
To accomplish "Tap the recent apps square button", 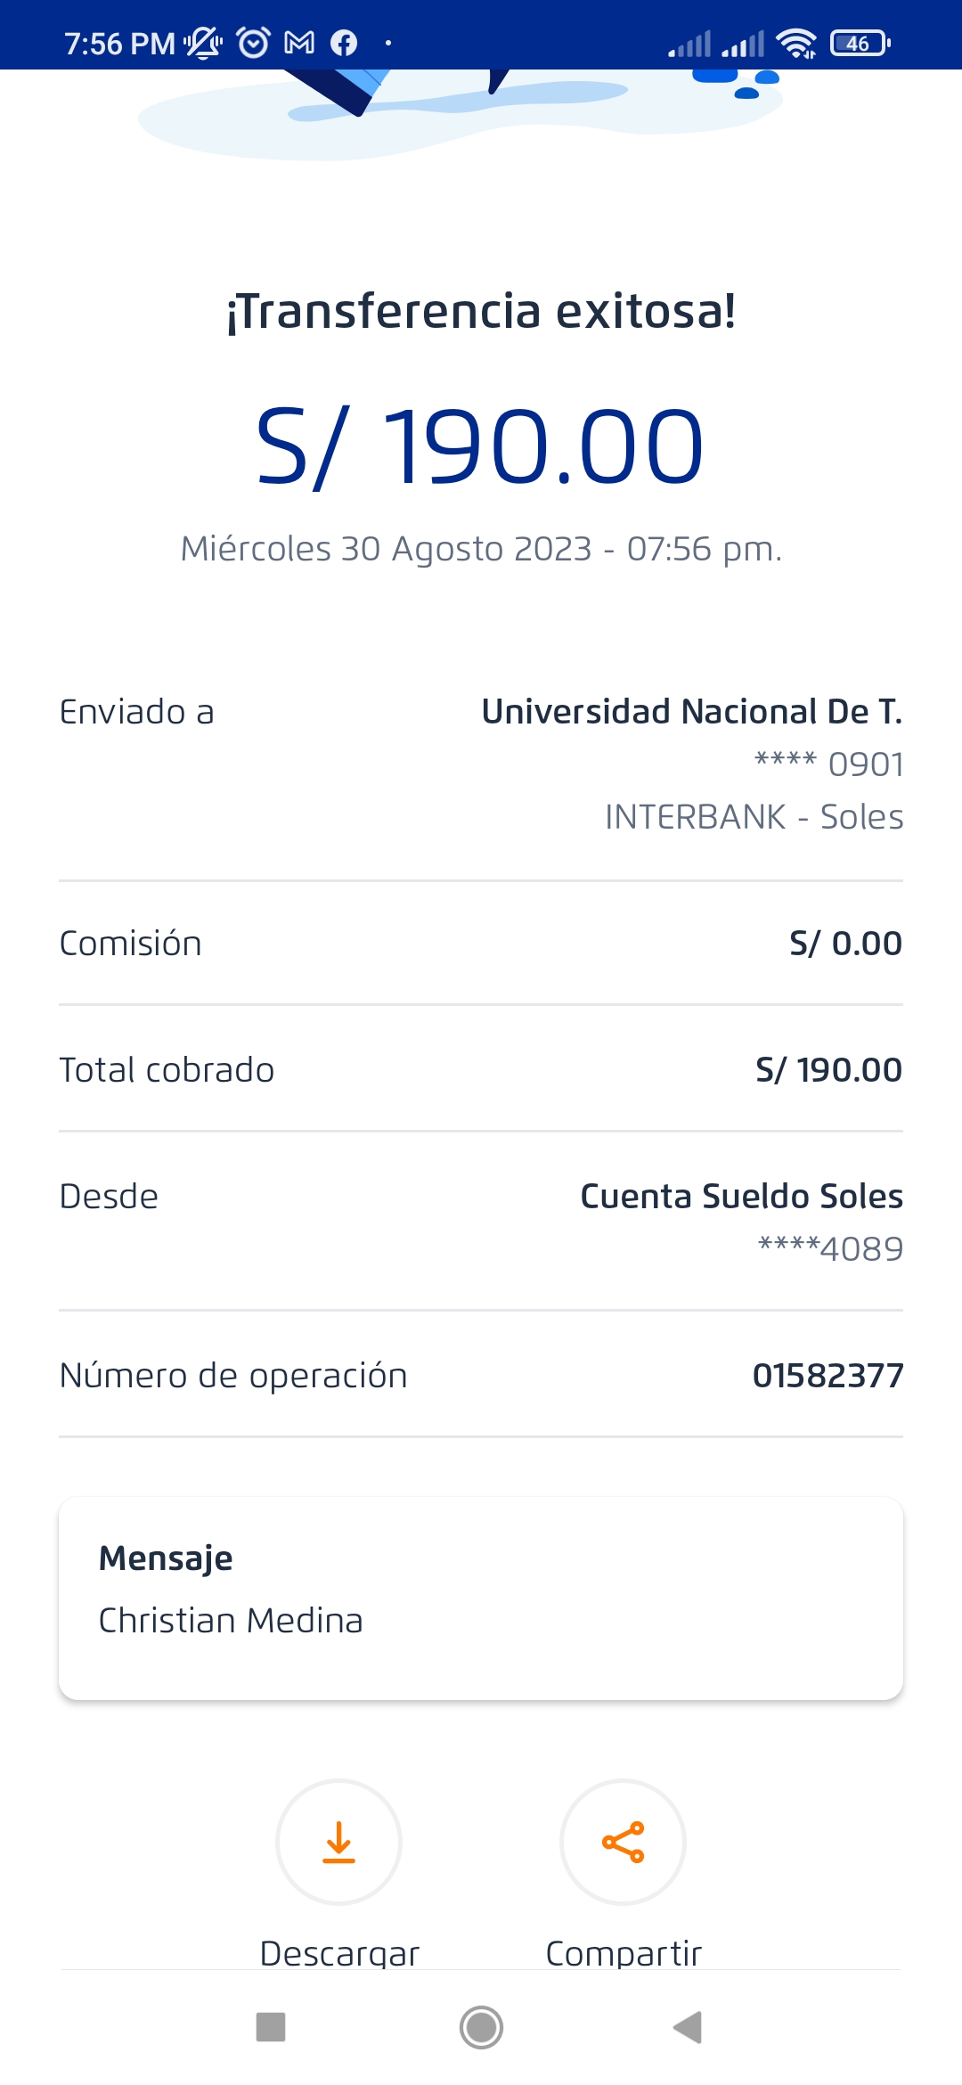I will (271, 2027).
